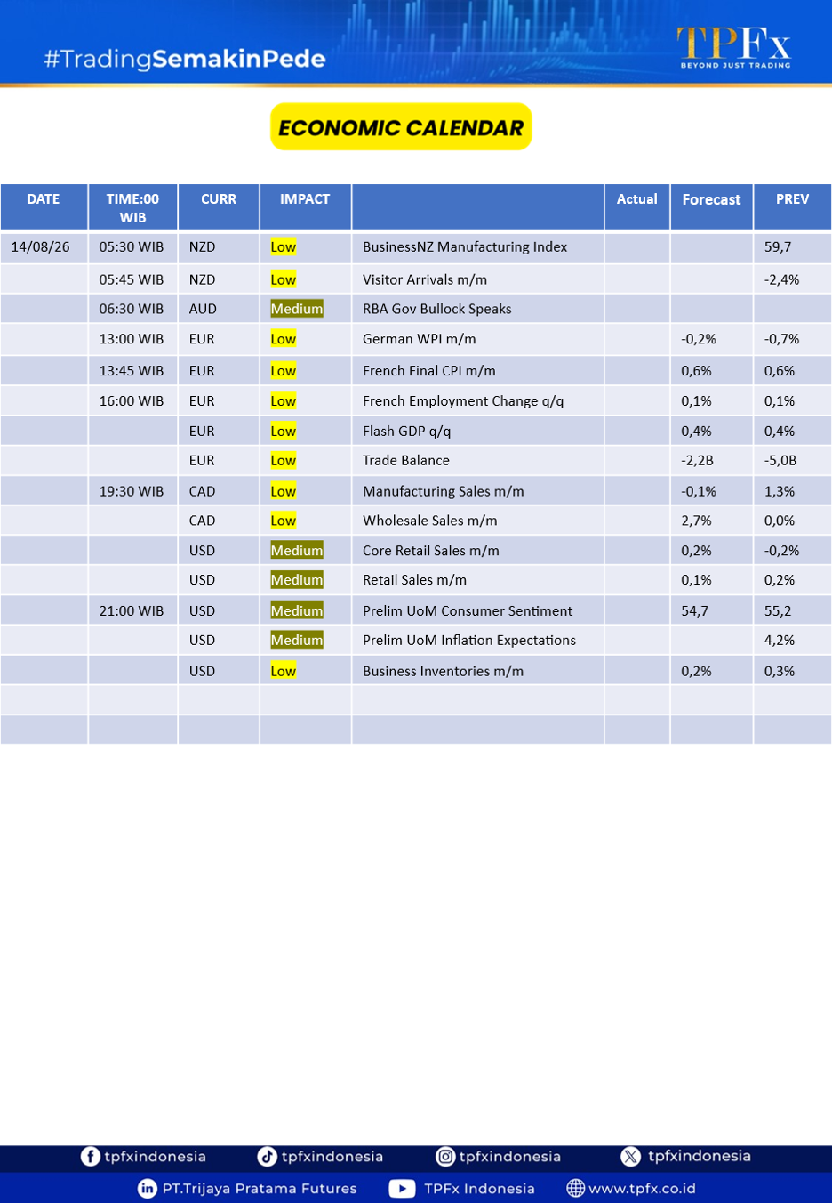This screenshot has width=832, height=1203.
Task: Click the Prelim UoM Consumer Sentiment event
Action: [x=468, y=610]
